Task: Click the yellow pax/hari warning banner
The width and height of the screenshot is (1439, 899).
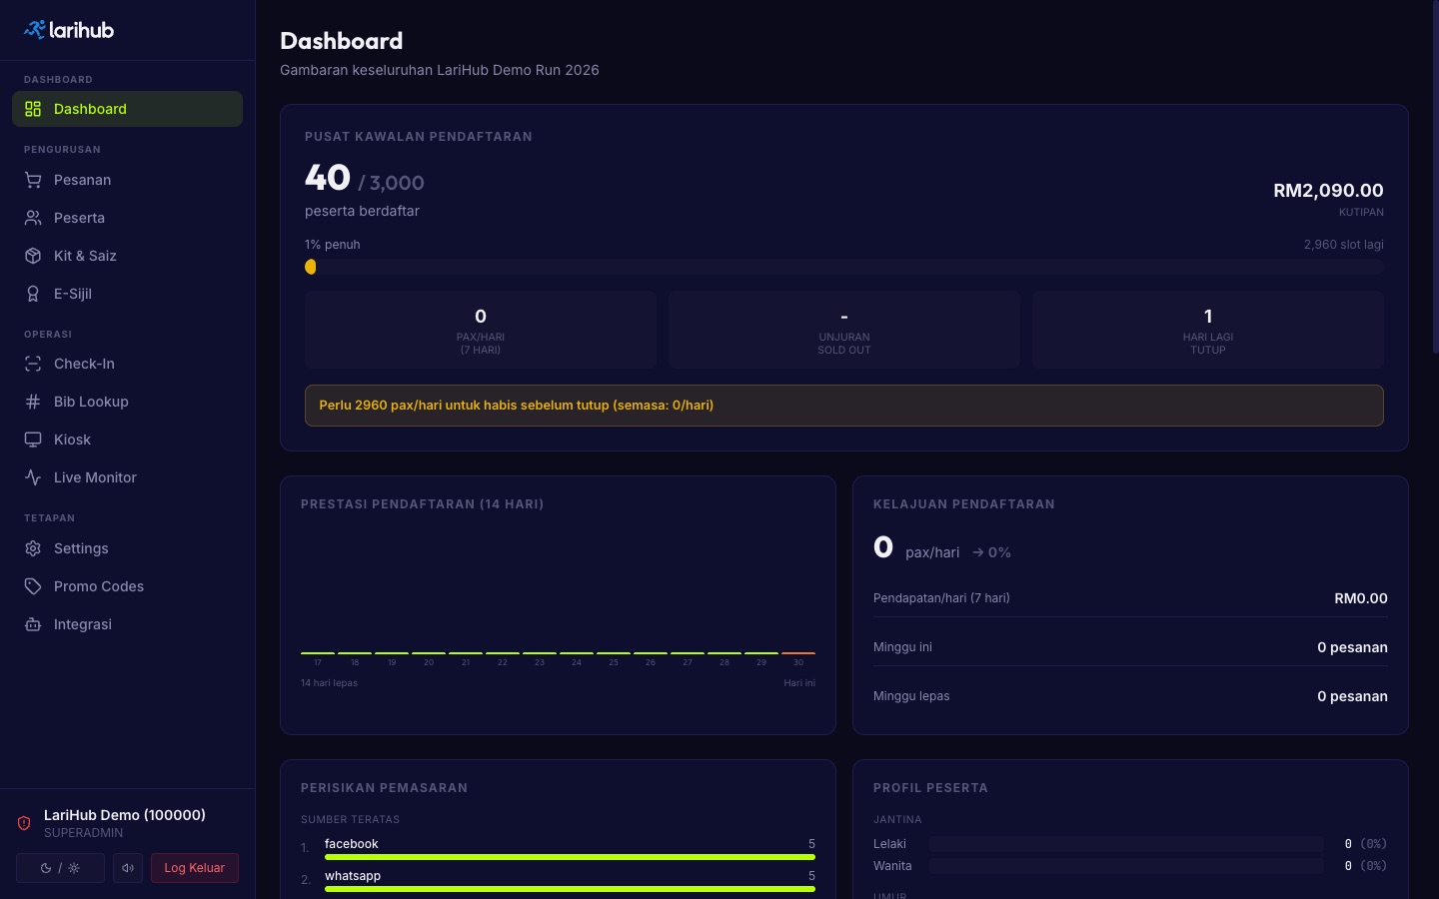Action: coord(844,406)
